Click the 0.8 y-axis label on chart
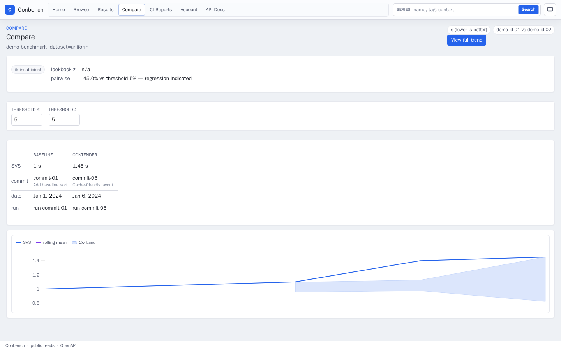This screenshot has height=350, width=561. (36, 303)
